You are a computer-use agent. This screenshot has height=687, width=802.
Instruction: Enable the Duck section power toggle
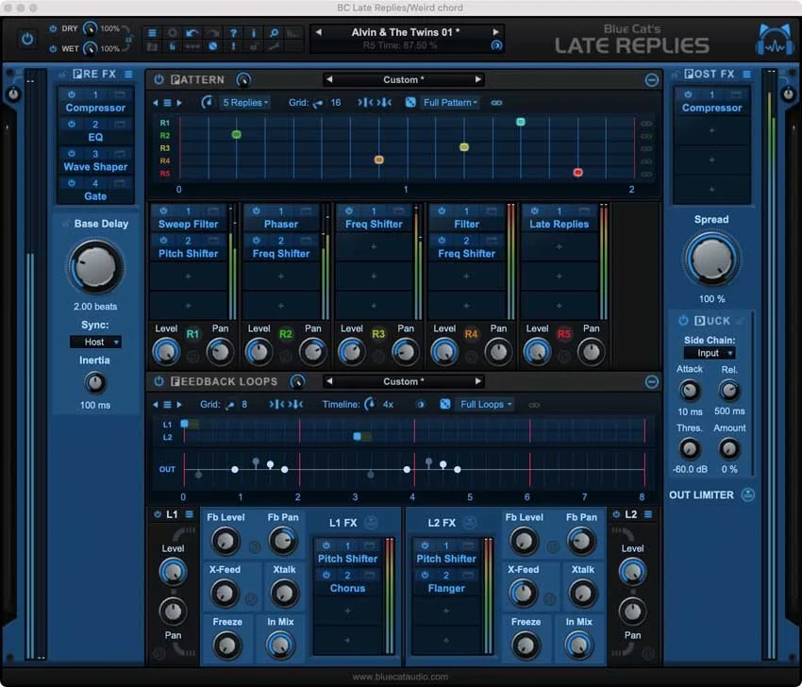coord(682,320)
